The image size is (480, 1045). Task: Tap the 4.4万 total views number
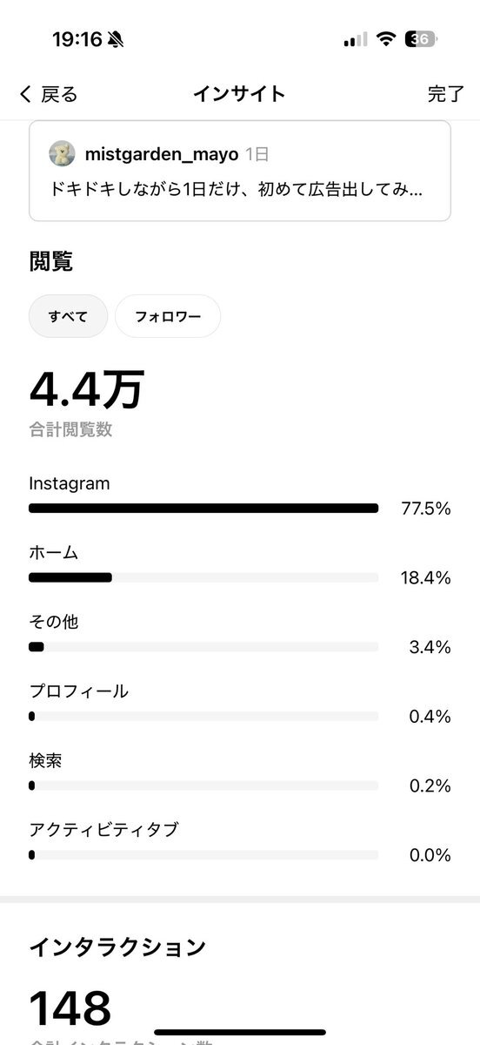pos(87,389)
